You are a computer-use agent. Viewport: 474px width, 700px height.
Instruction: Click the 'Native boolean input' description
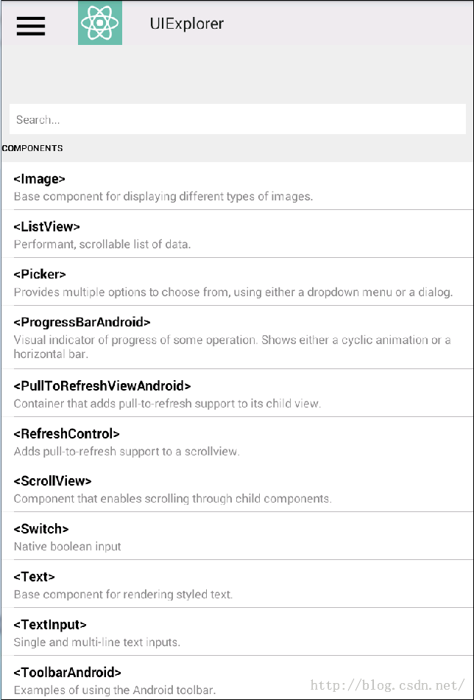(x=67, y=547)
